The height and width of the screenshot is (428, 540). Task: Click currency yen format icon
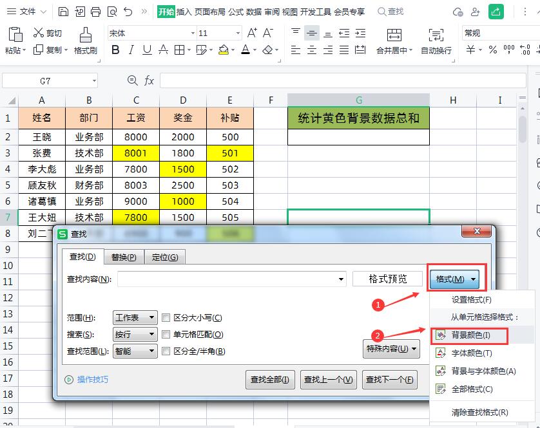pos(470,50)
